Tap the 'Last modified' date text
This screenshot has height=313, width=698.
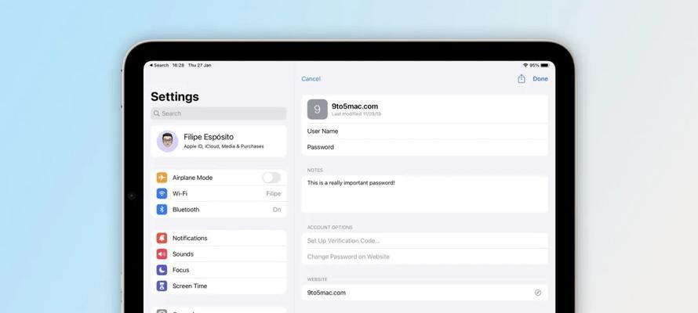click(356, 114)
